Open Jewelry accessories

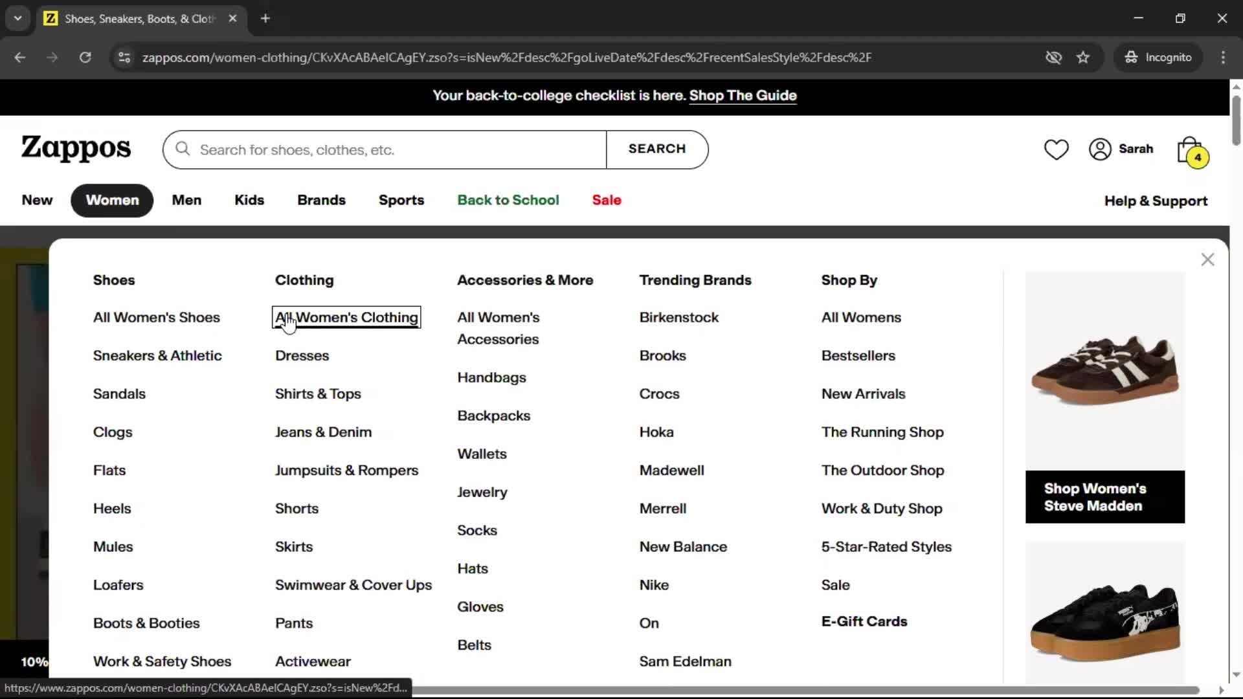click(482, 492)
